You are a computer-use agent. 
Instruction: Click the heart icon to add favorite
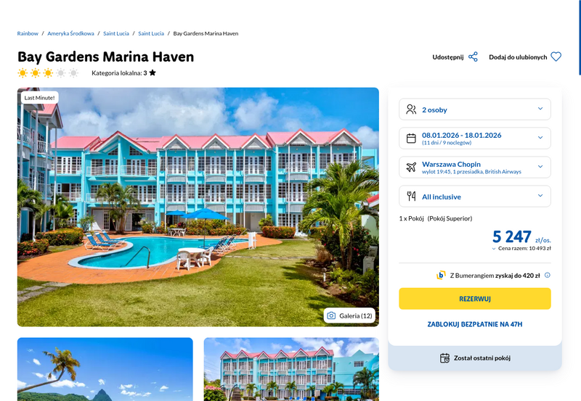(x=556, y=57)
